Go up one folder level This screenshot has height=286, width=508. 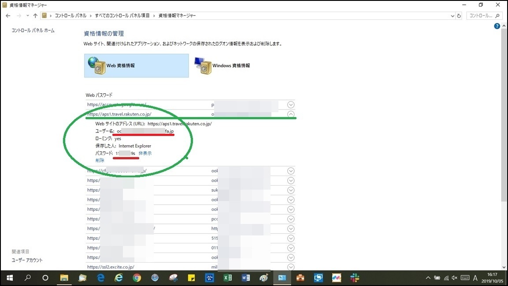(35, 15)
